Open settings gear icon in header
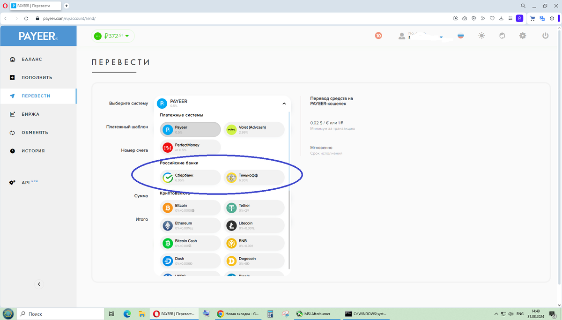Screen dimensions: 562x320 click(x=523, y=36)
